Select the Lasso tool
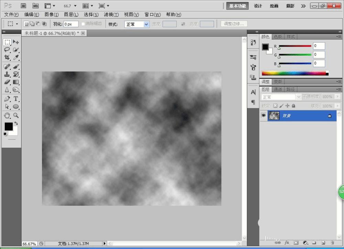This screenshot has height=249, width=344. pyautogui.click(x=7, y=50)
